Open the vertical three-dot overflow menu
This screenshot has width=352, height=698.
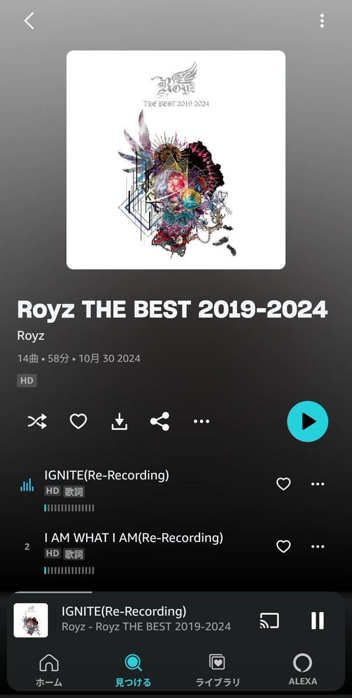coord(322,21)
